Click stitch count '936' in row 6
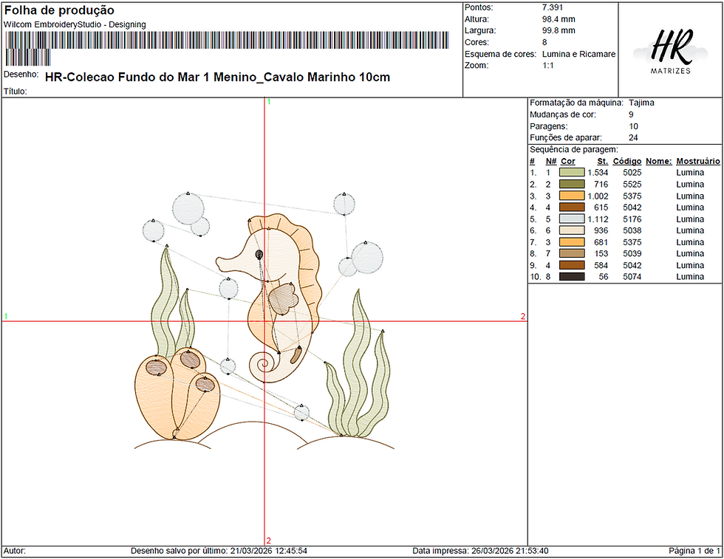 tap(601, 230)
